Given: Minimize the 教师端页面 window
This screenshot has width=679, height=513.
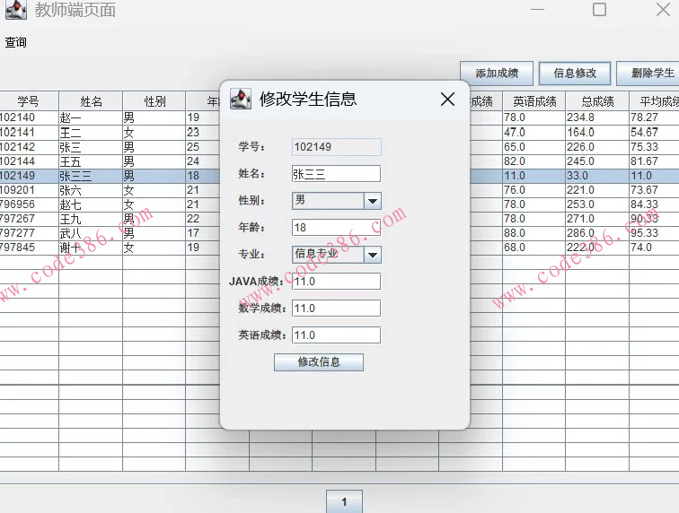Looking at the screenshot, I should coord(537,9).
